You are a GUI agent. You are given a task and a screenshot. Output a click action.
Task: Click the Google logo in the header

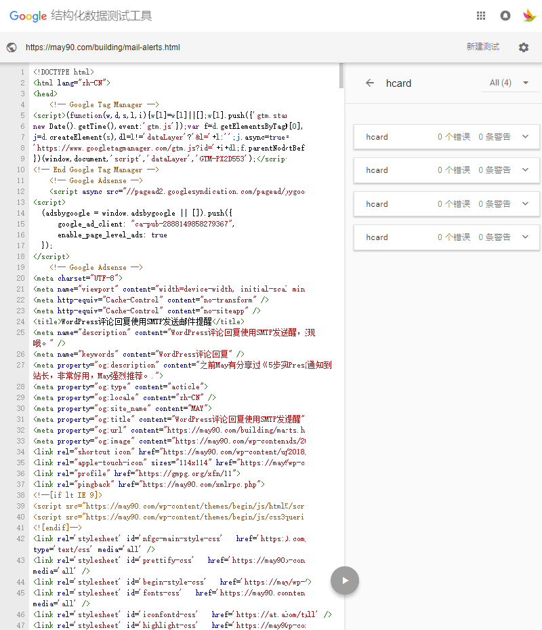tap(28, 16)
